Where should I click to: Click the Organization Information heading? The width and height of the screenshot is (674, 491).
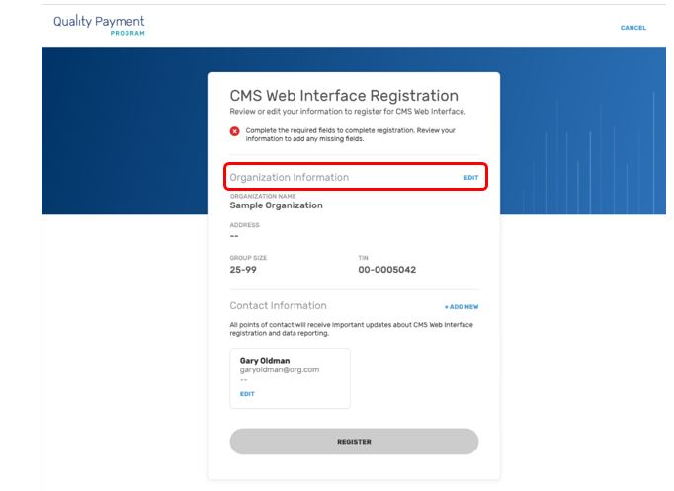coord(289,178)
